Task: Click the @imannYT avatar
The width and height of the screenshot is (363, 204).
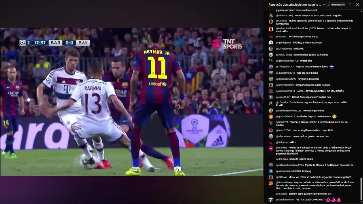Action: click(271, 123)
